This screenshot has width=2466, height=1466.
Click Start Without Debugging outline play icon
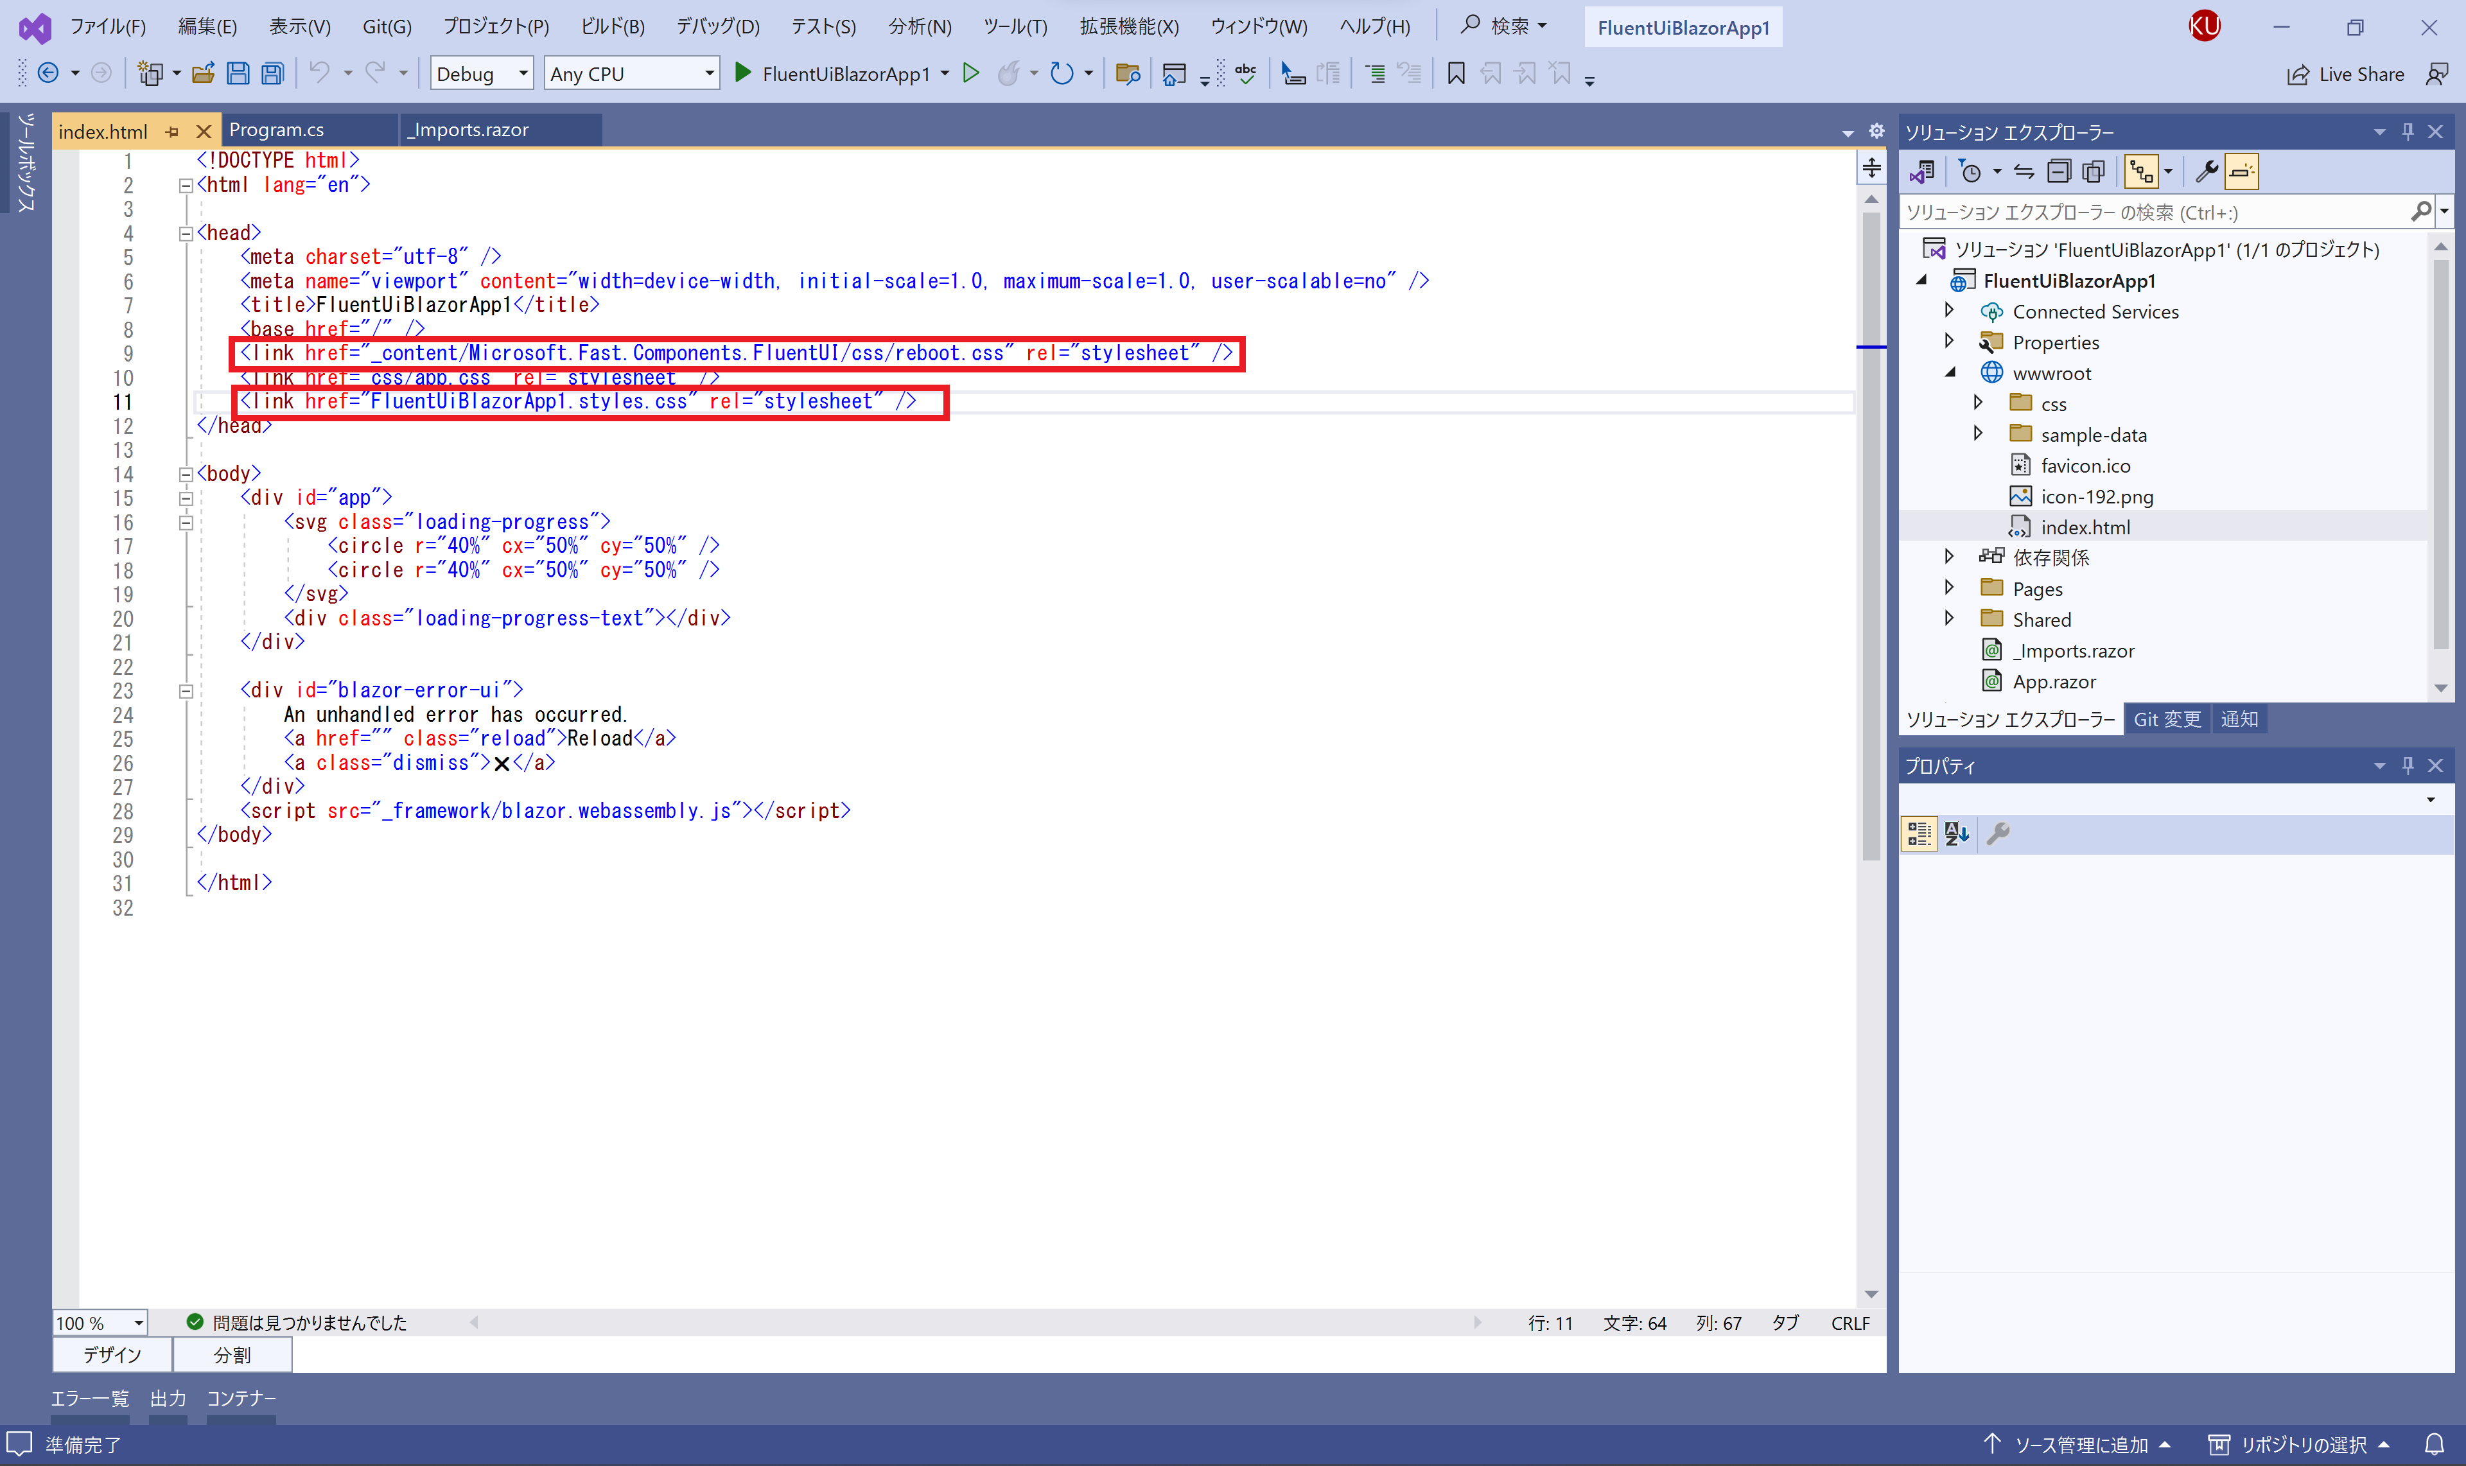pos(971,73)
